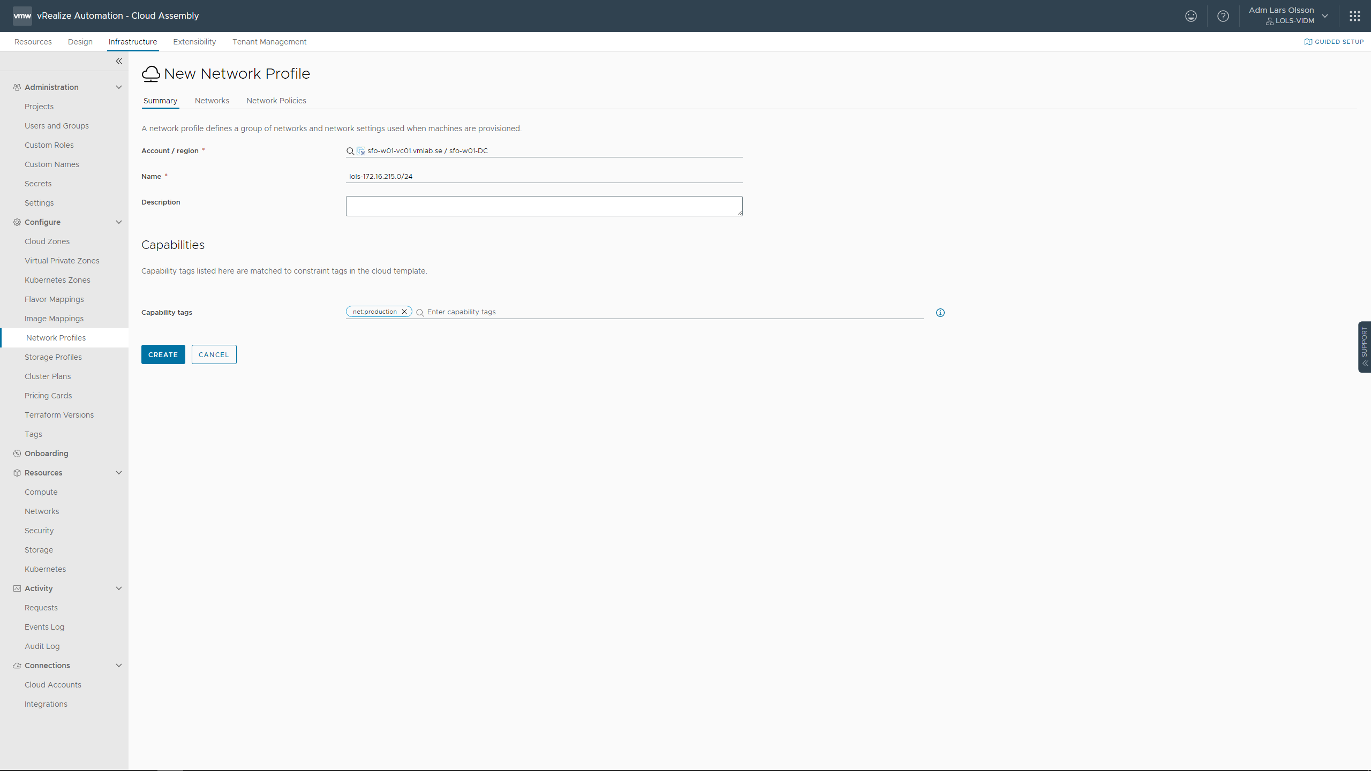
Task: Open the GUIDED SETUP link
Action: click(1334, 42)
